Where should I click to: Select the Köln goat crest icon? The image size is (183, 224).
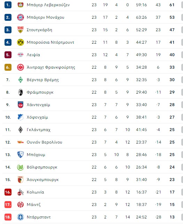tap(21, 192)
